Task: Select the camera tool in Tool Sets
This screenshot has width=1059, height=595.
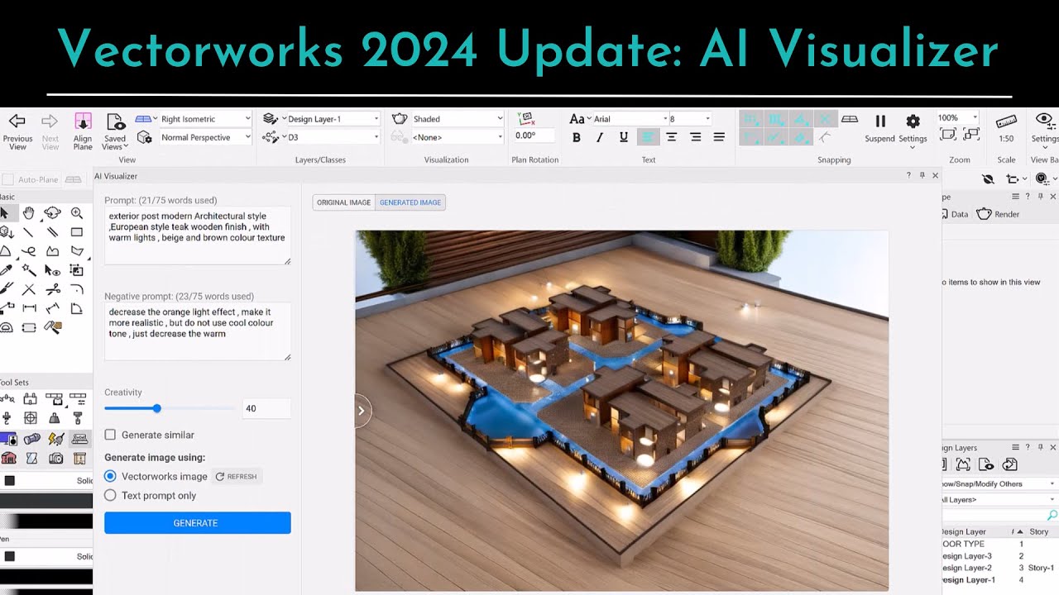Action: (x=55, y=458)
